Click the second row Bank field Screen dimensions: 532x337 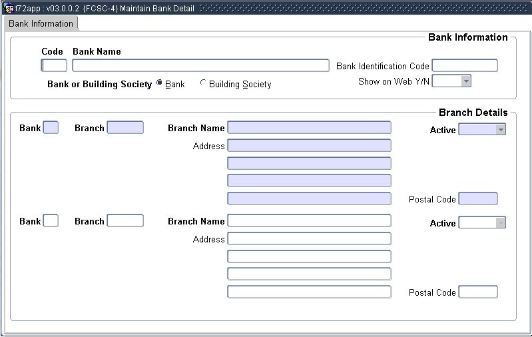pyautogui.click(x=51, y=220)
